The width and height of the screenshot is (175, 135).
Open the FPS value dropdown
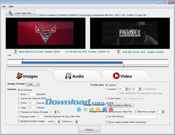click(x=53, y=98)
